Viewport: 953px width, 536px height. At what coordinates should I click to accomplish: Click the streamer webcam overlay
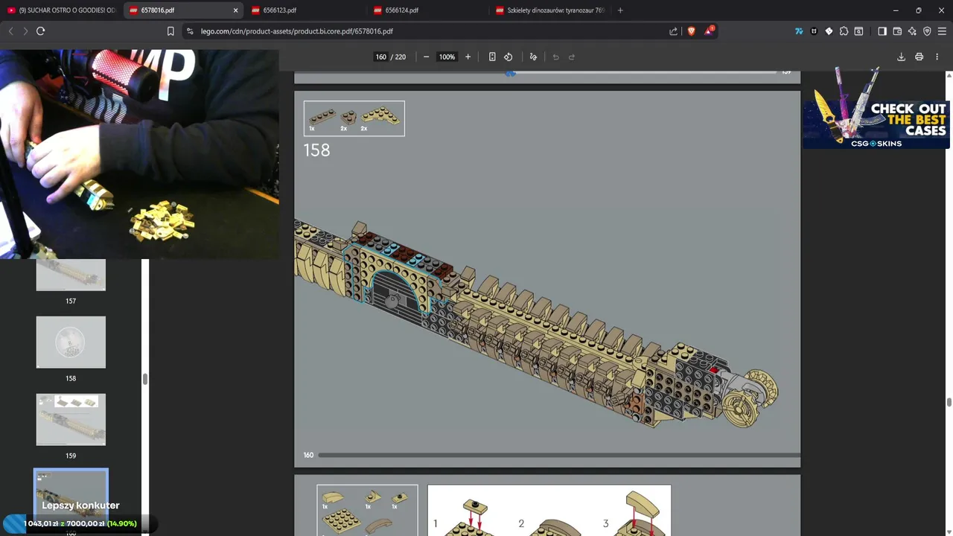[x=139, y=154]
